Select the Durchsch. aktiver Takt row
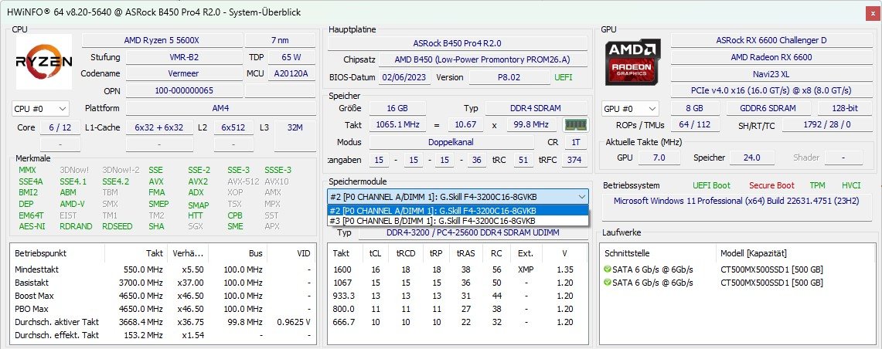Viewport: 882px width, 349px height. tap(162, 322)
